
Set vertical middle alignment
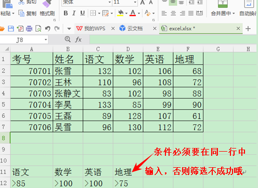point(173,3)
